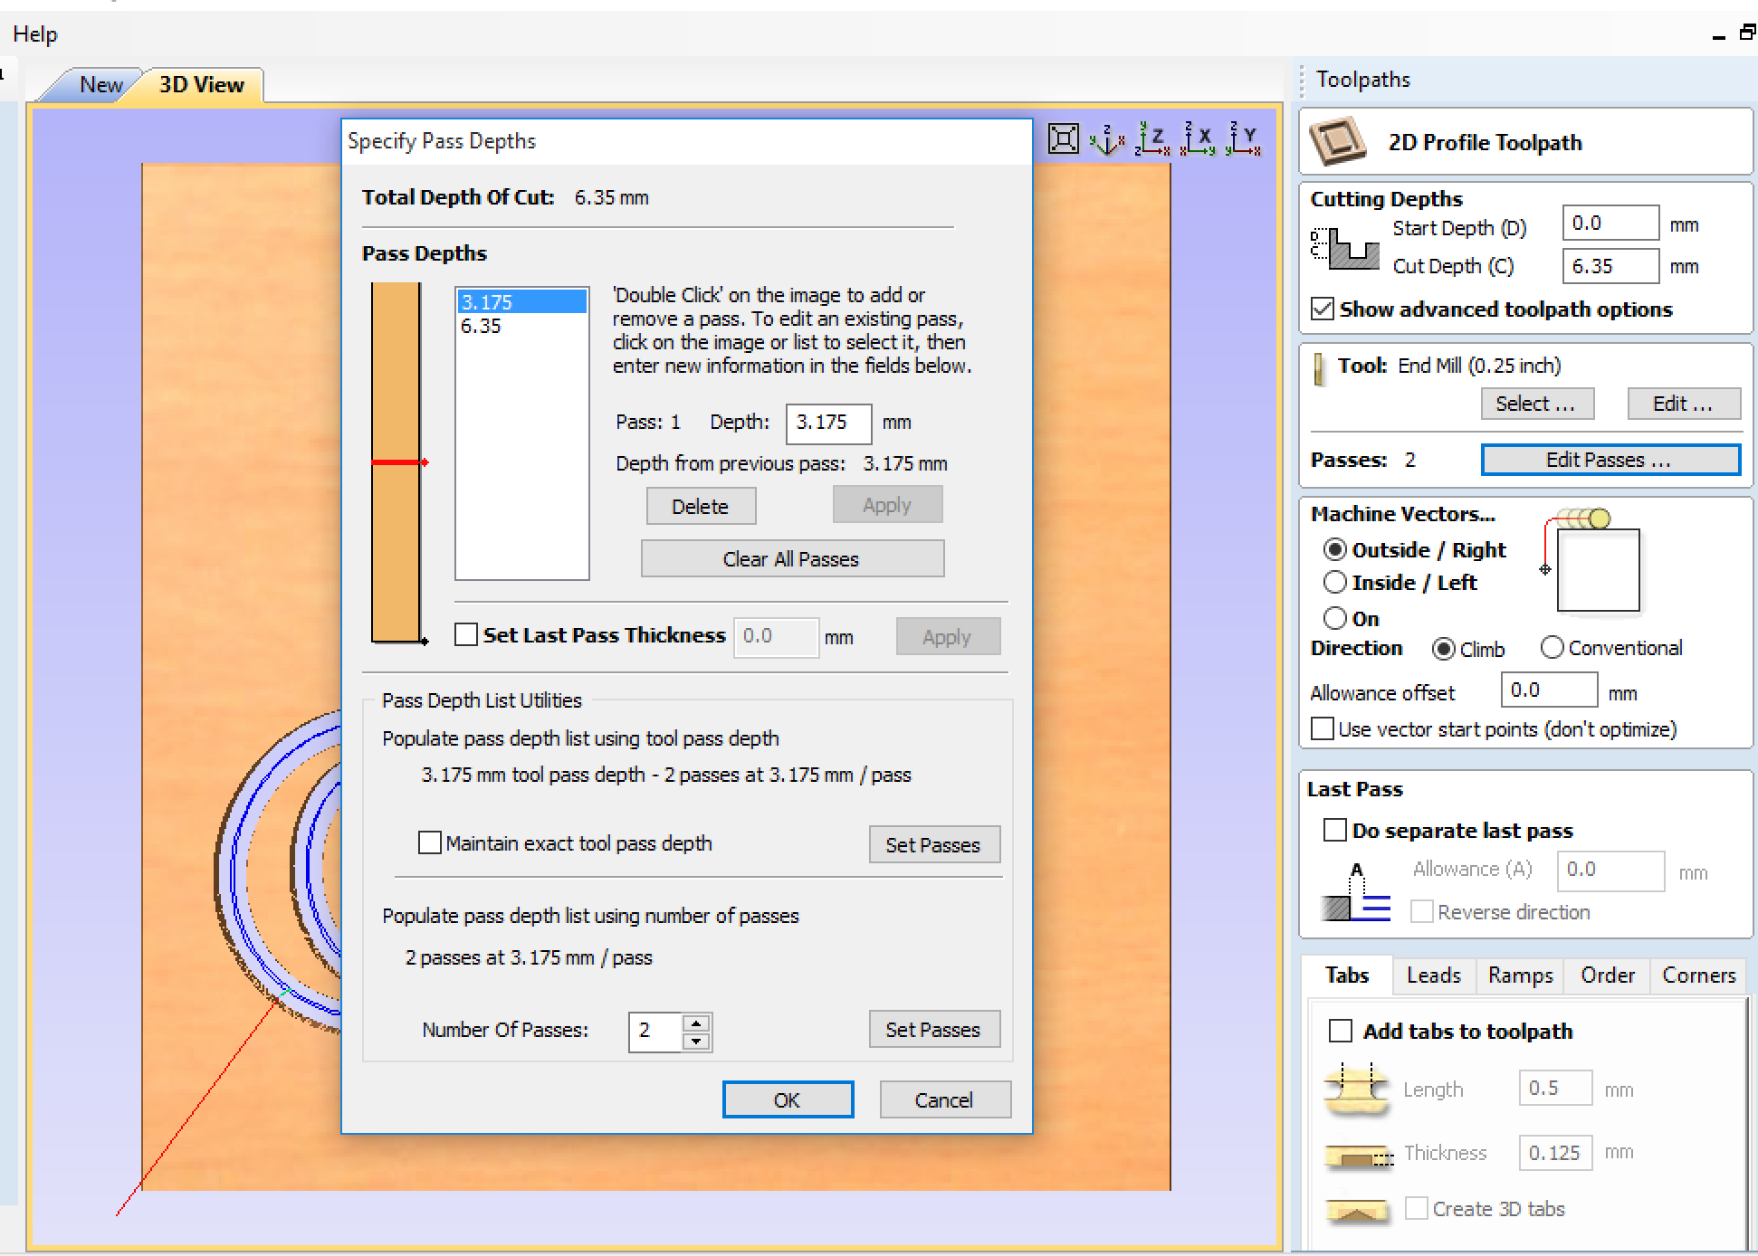View along the Y axis

pos(1243,139)
